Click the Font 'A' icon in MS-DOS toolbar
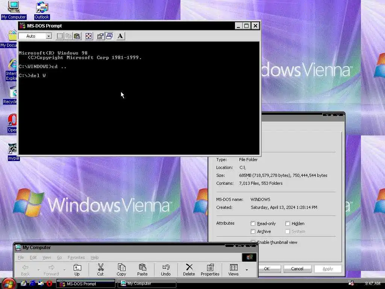 (120, 36)
